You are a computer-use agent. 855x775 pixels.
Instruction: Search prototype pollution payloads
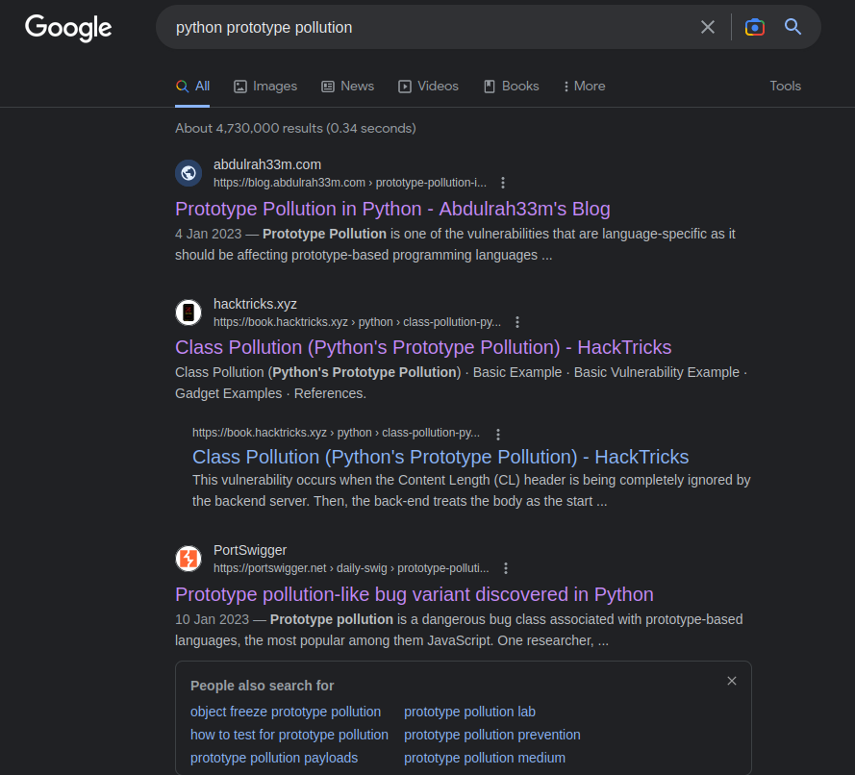pyautogui.click(x=274, y=758)
